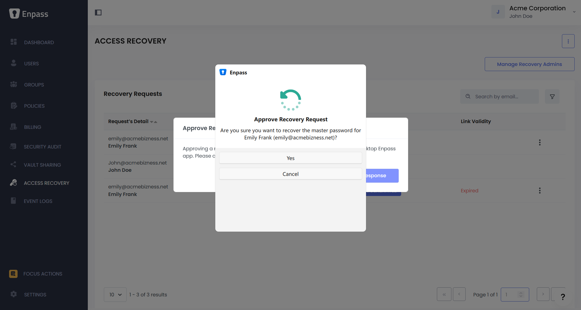Go to Users in the sidebar

click(31, 64)
